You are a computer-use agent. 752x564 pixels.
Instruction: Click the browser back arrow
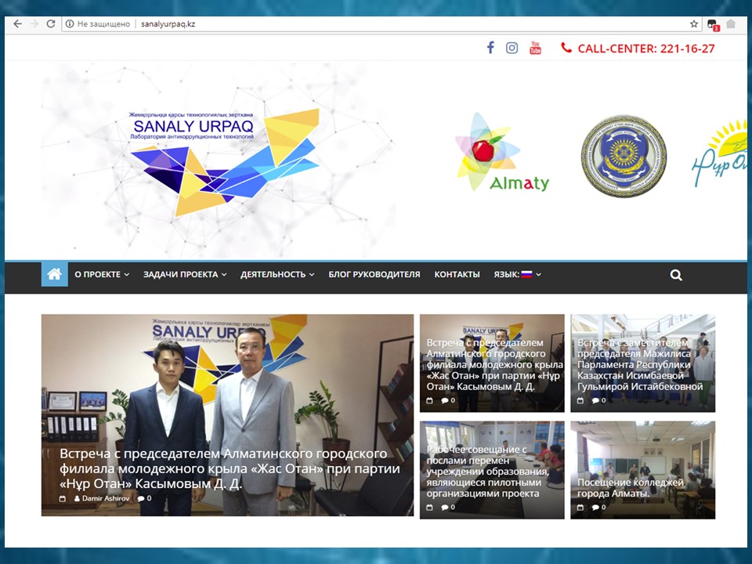click(17, 24)
